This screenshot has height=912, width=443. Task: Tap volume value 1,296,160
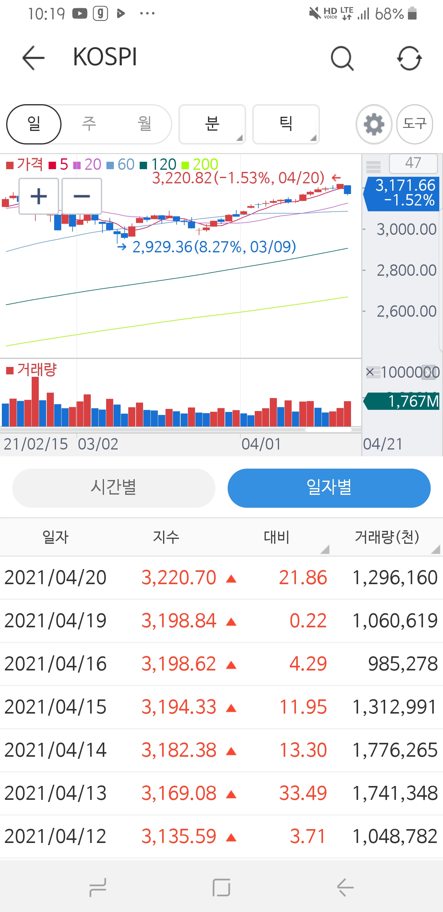click(x=395, y=577)
